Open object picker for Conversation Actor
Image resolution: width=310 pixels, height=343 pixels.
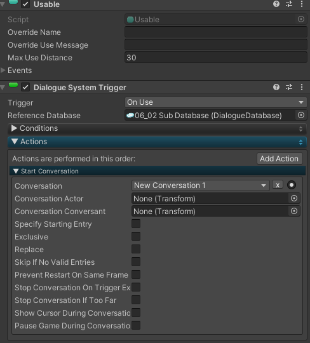tap(294, 198)
